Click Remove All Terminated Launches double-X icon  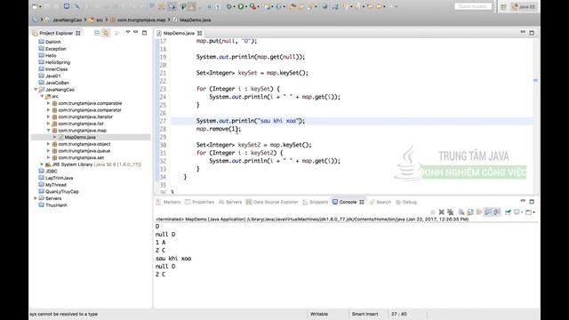(x=451, y=212)
